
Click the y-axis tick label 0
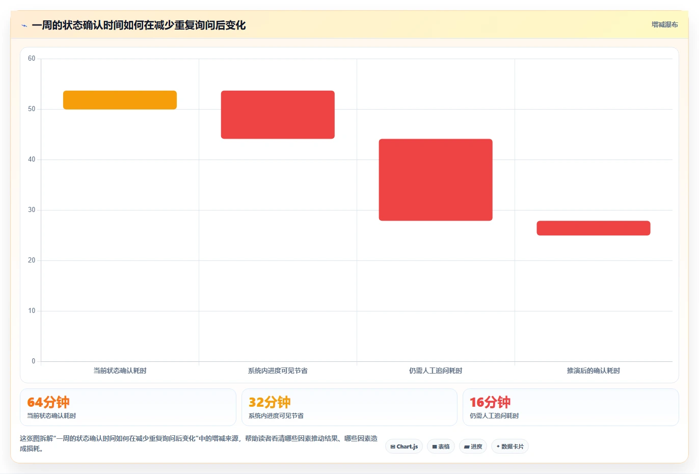coord(34,361)
